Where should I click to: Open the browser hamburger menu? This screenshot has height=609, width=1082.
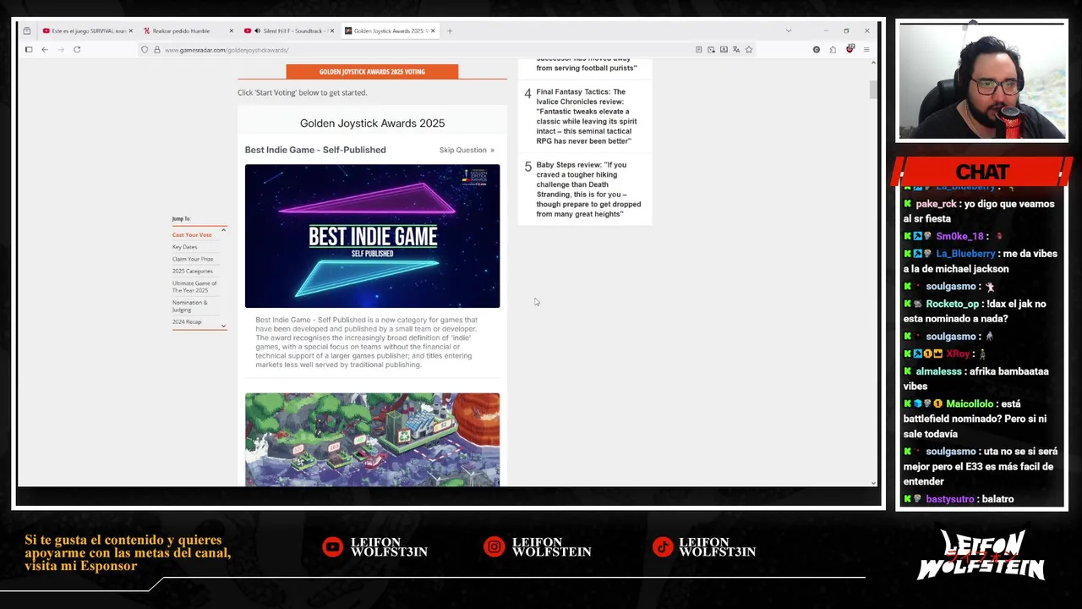(x=866, y=50)
